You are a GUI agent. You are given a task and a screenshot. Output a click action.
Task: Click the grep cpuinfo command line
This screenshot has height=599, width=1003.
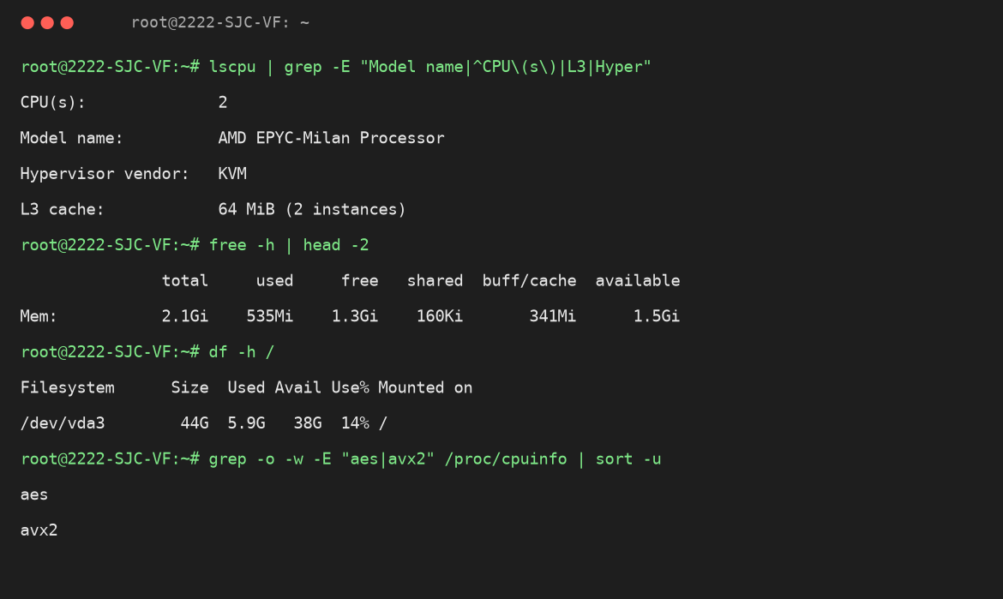[341, 459]
